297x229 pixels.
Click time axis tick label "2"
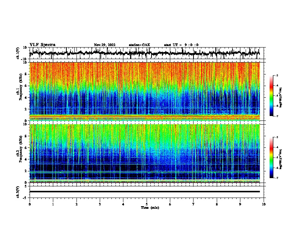point(76,204)
